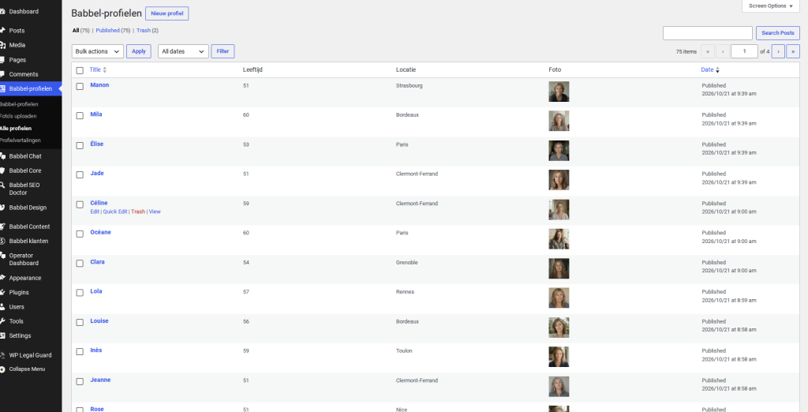Expand the Screen Options panel
The image size is (808, 412).
(x=770, y=6)
